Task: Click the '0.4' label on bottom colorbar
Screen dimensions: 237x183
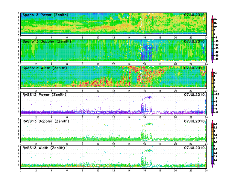Action: click(x=215, y=156)
